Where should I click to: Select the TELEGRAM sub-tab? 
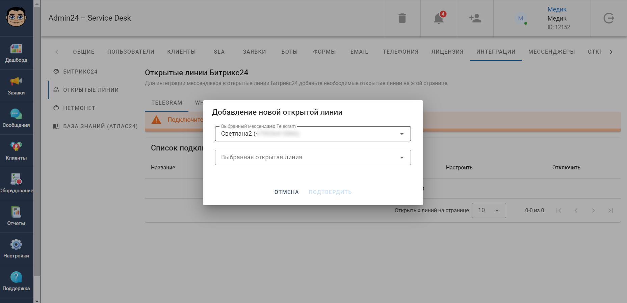point(167,103)
